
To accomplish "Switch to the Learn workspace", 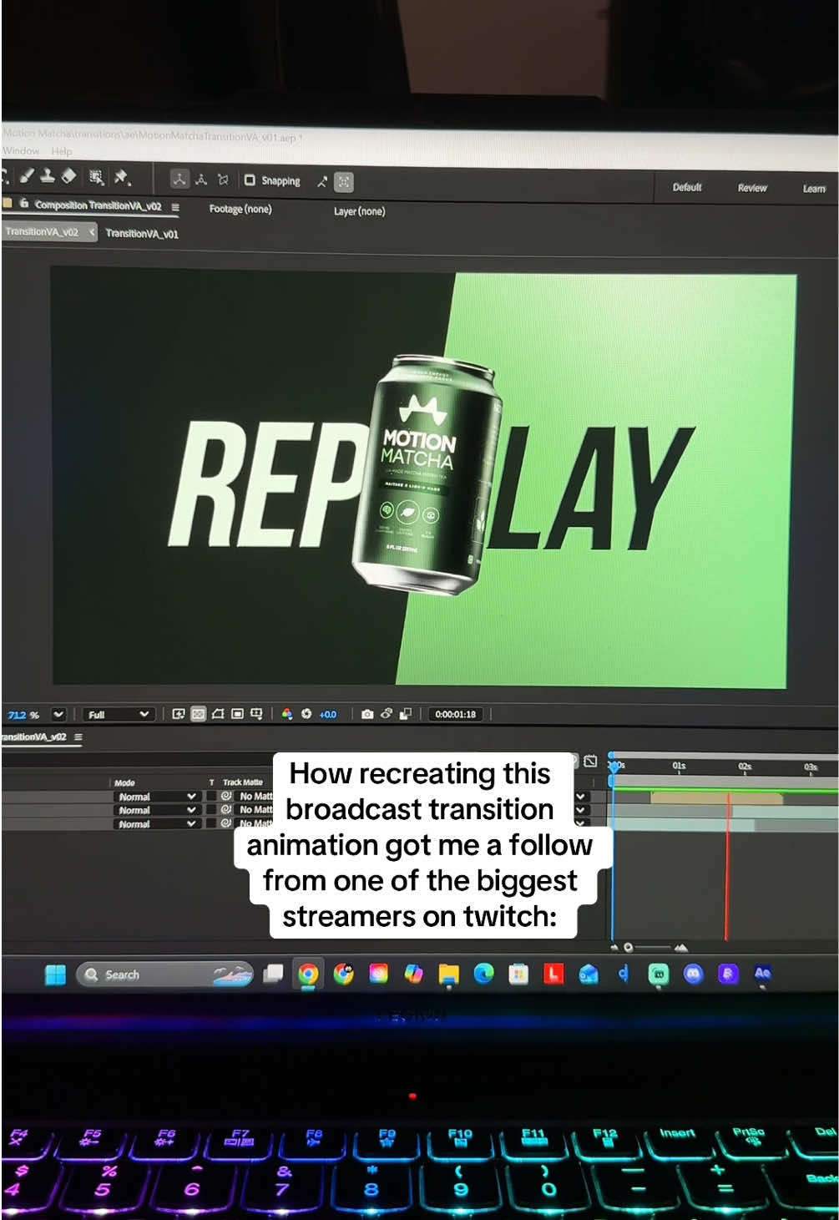I will (814, 189).
